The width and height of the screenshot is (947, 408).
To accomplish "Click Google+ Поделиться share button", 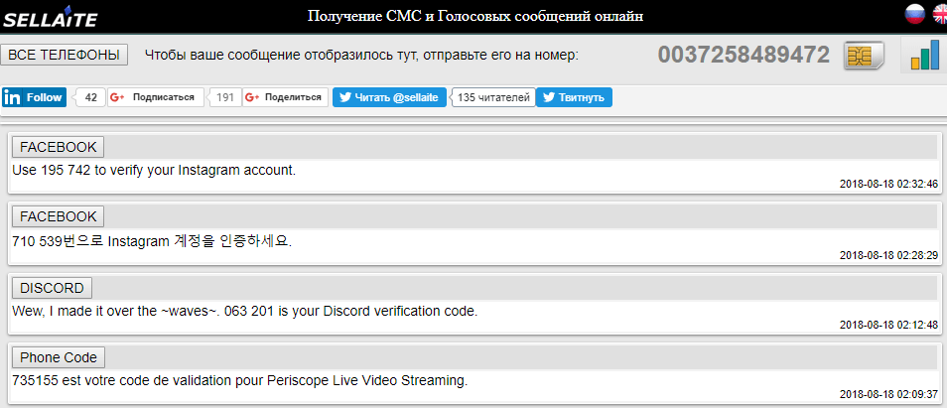I will point(286,97).
